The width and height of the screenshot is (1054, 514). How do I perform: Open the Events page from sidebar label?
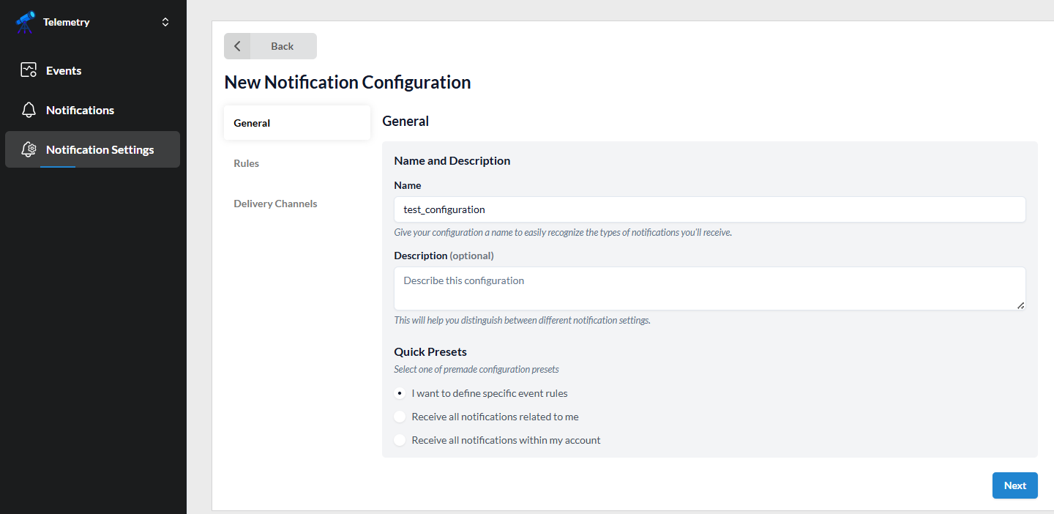[64, 70]
